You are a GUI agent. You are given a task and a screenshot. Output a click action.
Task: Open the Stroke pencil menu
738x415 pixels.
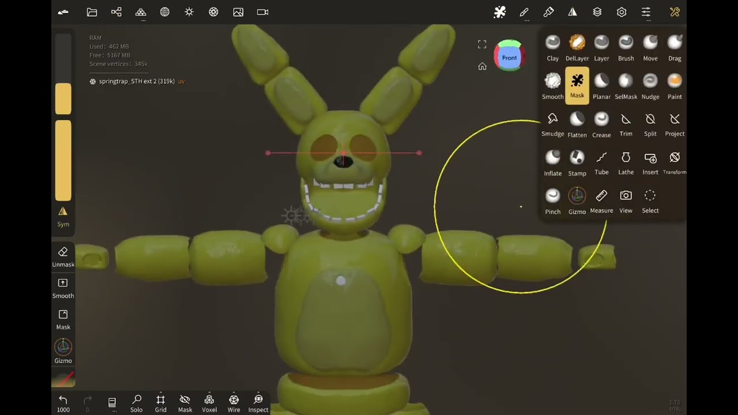coord(524,12)
